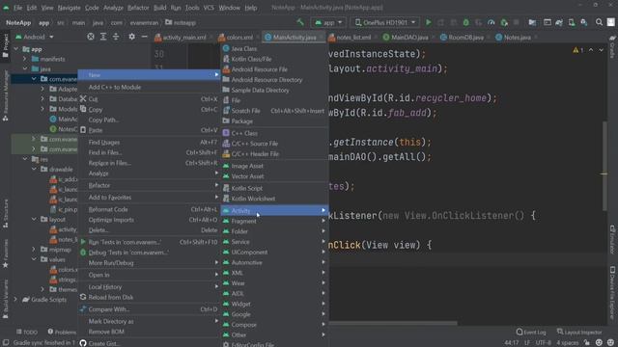Click the vertical editor scrollbar

click(x=604, y=165)
